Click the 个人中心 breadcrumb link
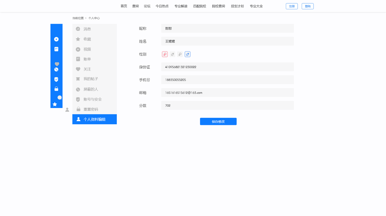Screen dimensions: 386x216 [x=94, y=18]
